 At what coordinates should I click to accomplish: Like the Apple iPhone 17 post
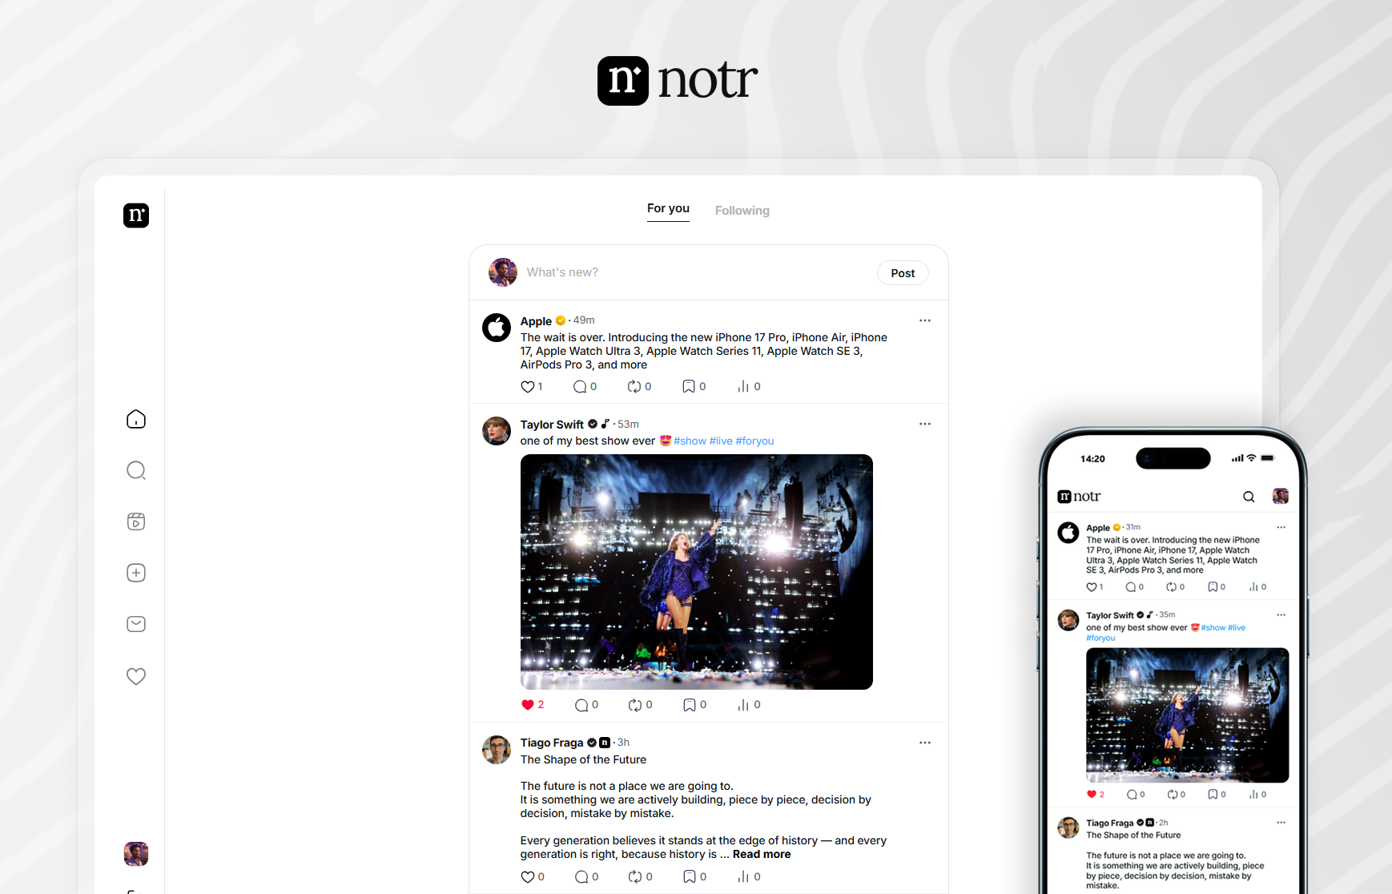click(x=528, y=387)
